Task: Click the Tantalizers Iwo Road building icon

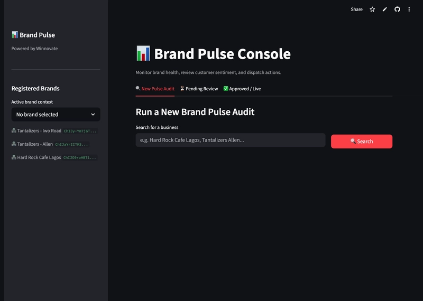Action: click(14, 130)
